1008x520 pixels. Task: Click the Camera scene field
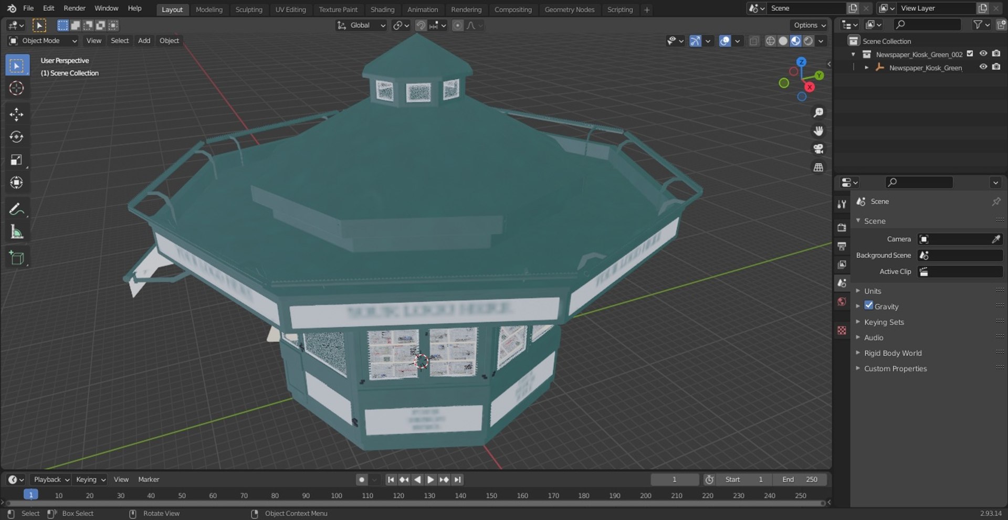pyautogui.click(x=960, y=239)
